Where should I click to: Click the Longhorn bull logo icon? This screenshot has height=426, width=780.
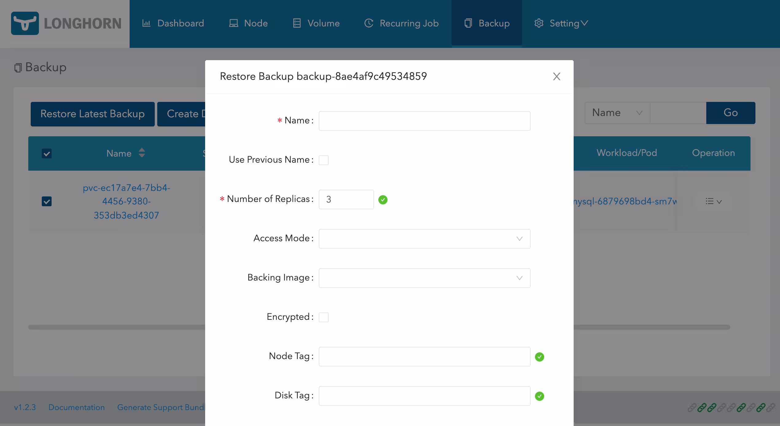click(x=25, y=23)
